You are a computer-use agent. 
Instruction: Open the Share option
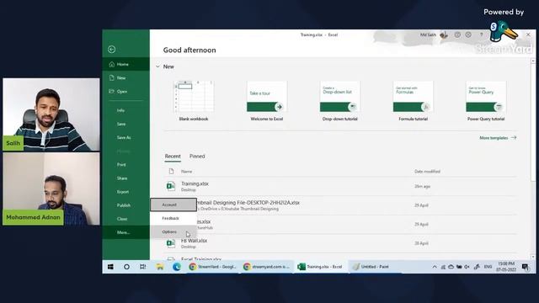125,178
